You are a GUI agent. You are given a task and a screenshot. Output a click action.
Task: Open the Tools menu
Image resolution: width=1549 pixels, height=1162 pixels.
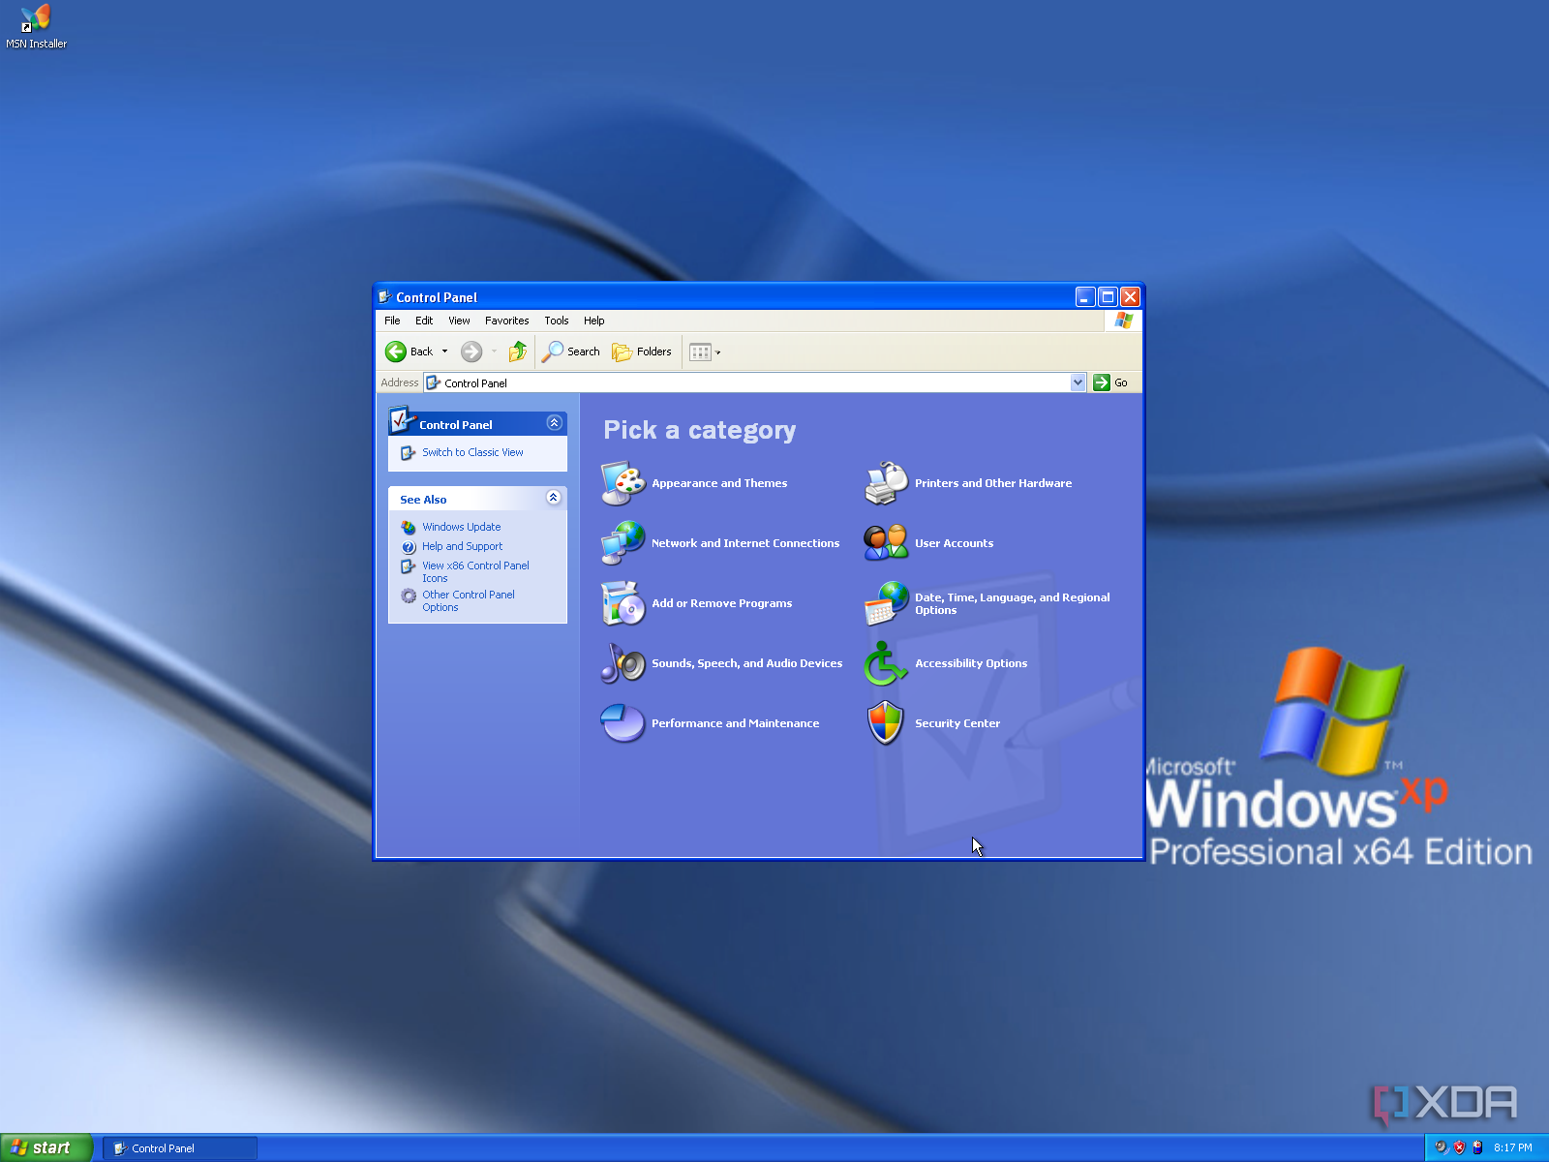click(x=557, y=321)
